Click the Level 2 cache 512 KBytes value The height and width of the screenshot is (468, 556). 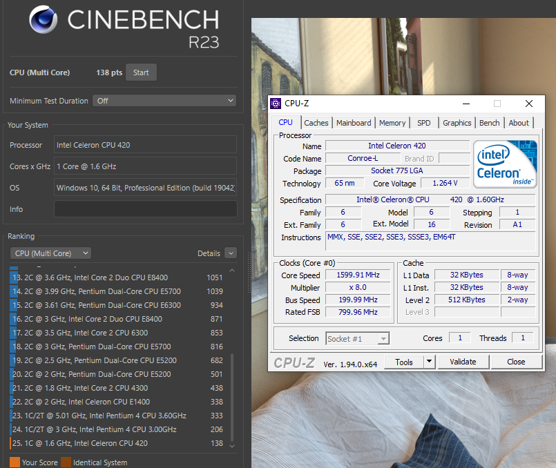467,300
